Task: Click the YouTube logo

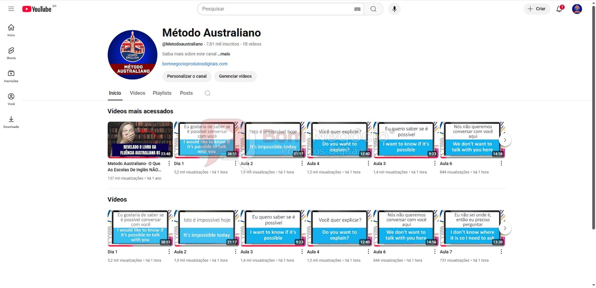Action: pos(37,9)
